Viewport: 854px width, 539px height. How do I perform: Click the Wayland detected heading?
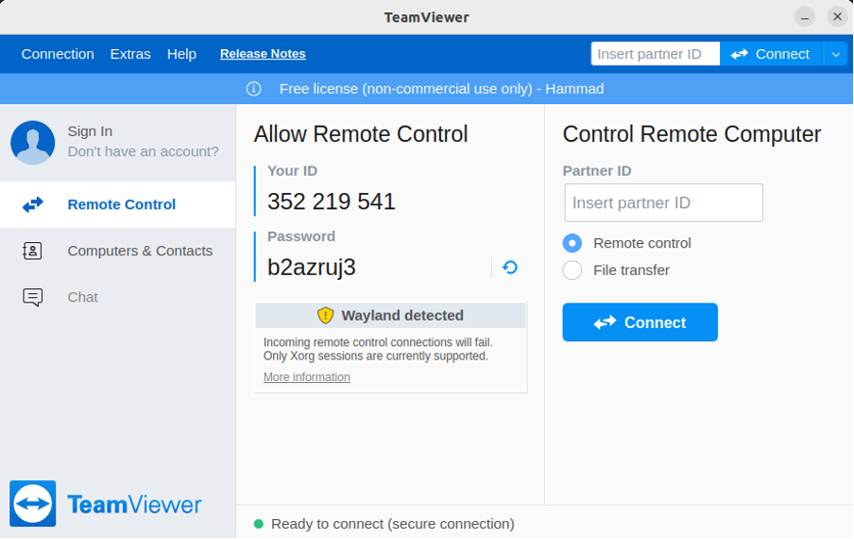coord(402,316)
